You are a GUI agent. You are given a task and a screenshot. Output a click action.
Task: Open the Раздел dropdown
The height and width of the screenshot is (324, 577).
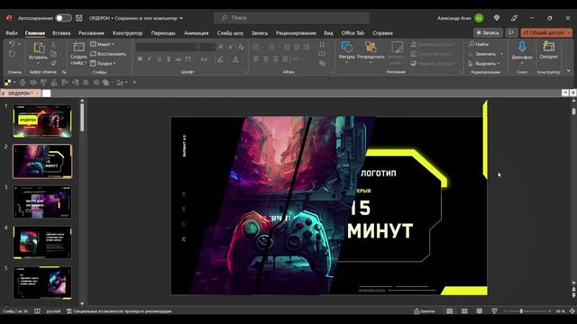coord(103,63)
